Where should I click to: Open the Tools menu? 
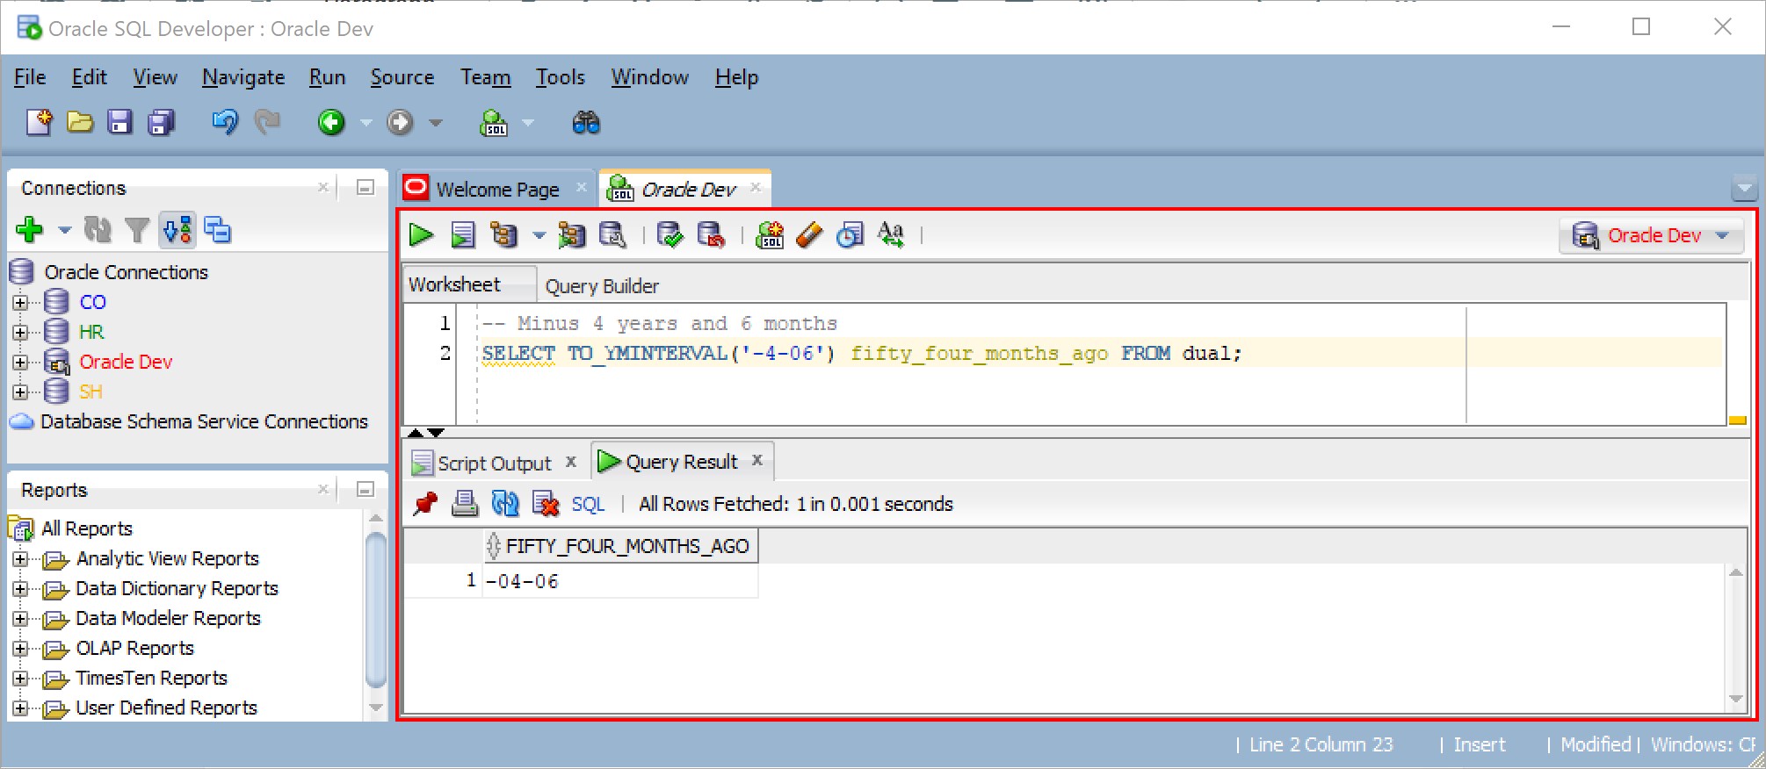coord(561,77)
